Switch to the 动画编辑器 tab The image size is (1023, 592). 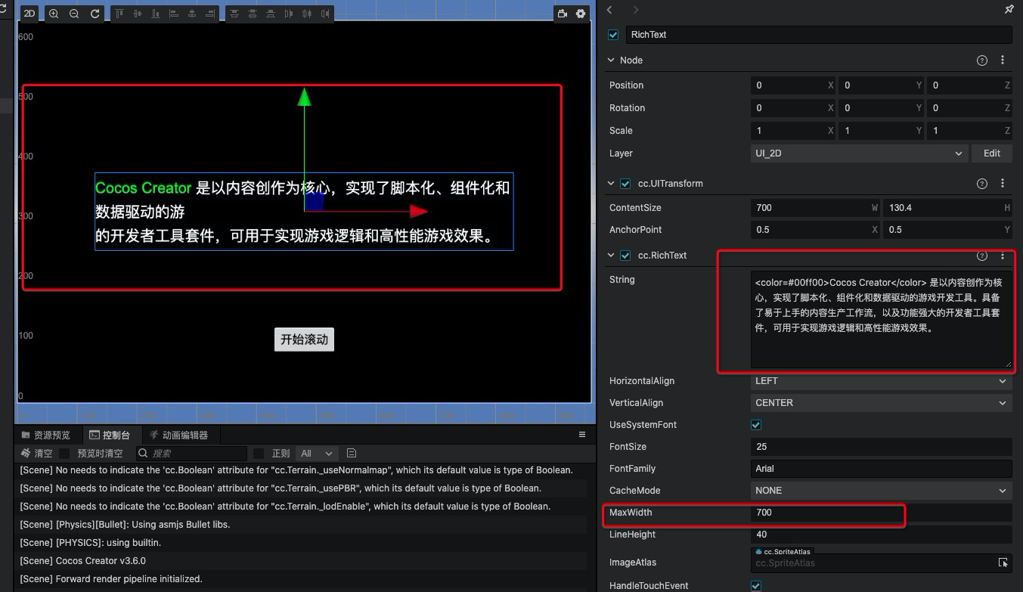178,435
